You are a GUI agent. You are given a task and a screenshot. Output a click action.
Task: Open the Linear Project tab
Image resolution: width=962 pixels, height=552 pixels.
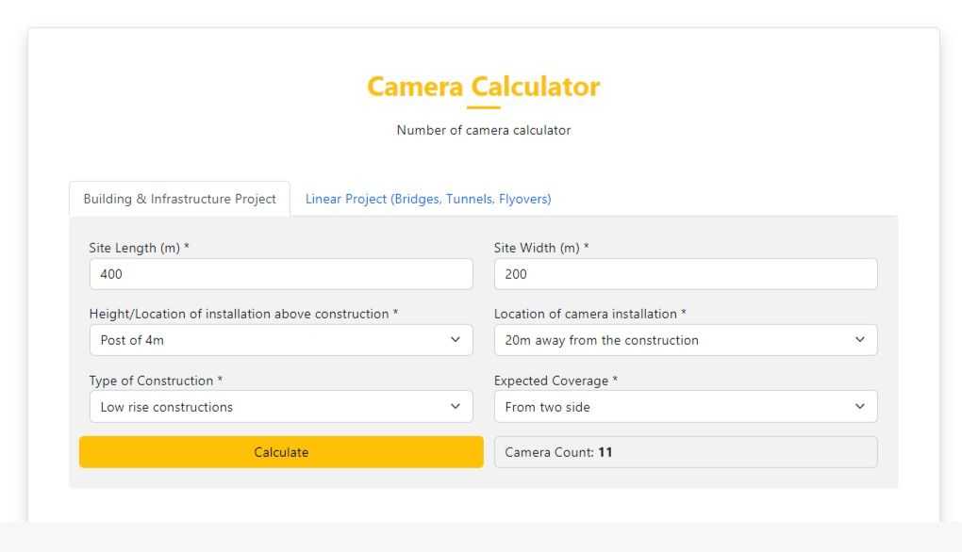click(x=427, y=199)
